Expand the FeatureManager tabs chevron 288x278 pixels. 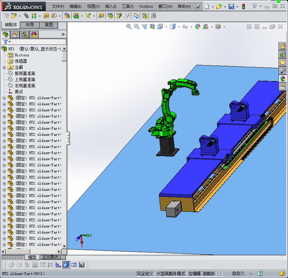pyautogui.click(x=63, y=35)
